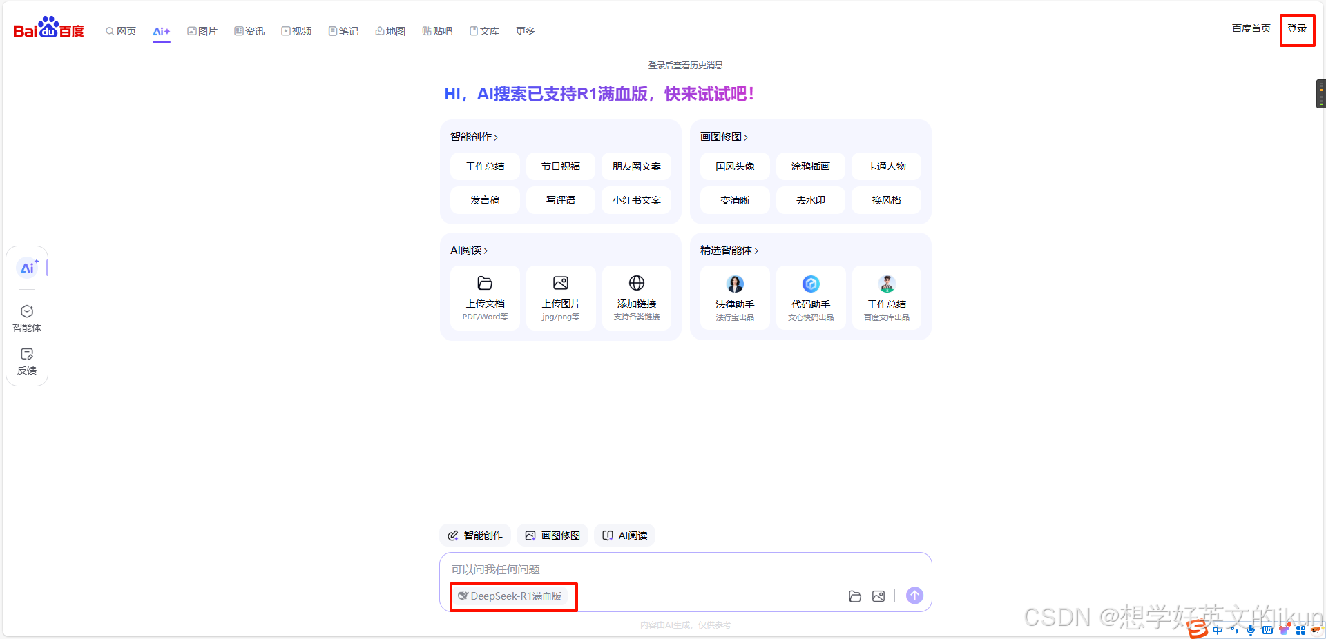Choose the 国风头像 drawing option
This screenshot has width=1326, height=639.
point(735,166)
